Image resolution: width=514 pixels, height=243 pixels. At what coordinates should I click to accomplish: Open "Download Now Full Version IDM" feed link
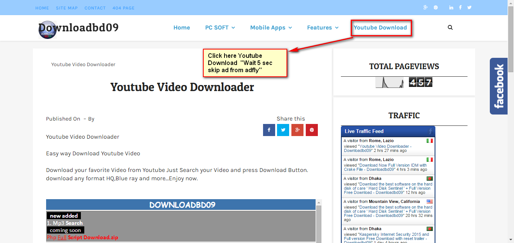(385, 167)
